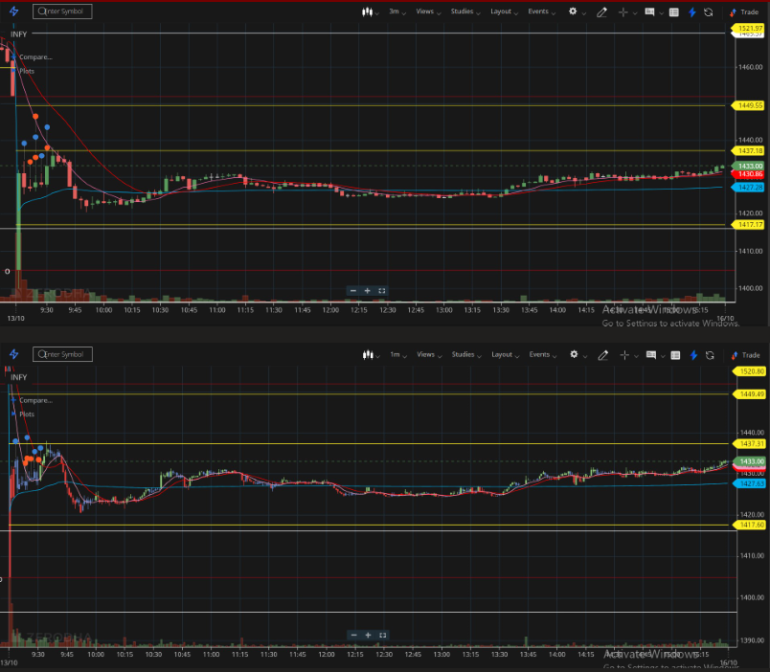Expand the crosshair chevron in the 3m chart
The image size is (770, 672).
pos(635,13)
